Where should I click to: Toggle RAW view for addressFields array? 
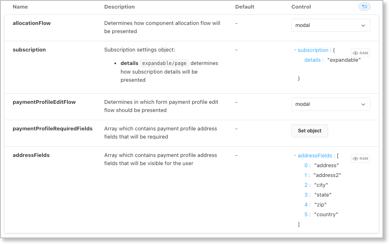360,159
